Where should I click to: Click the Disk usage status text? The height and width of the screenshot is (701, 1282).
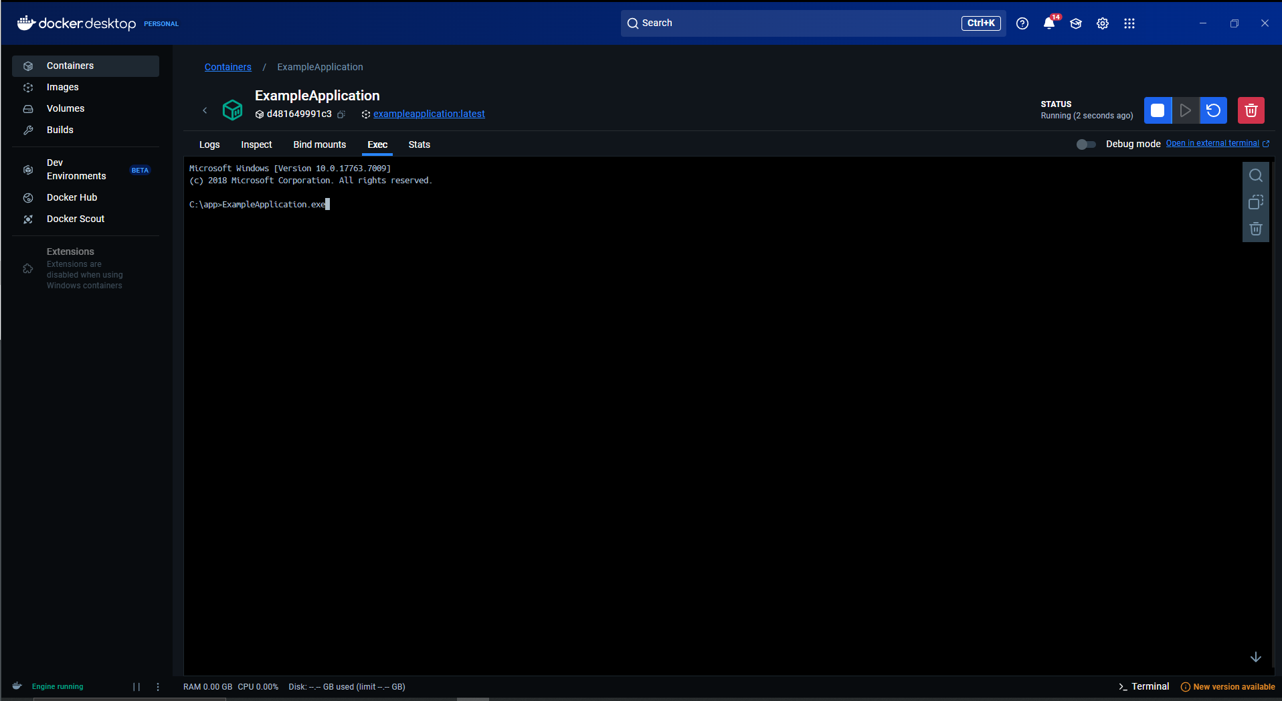[347, 687]
